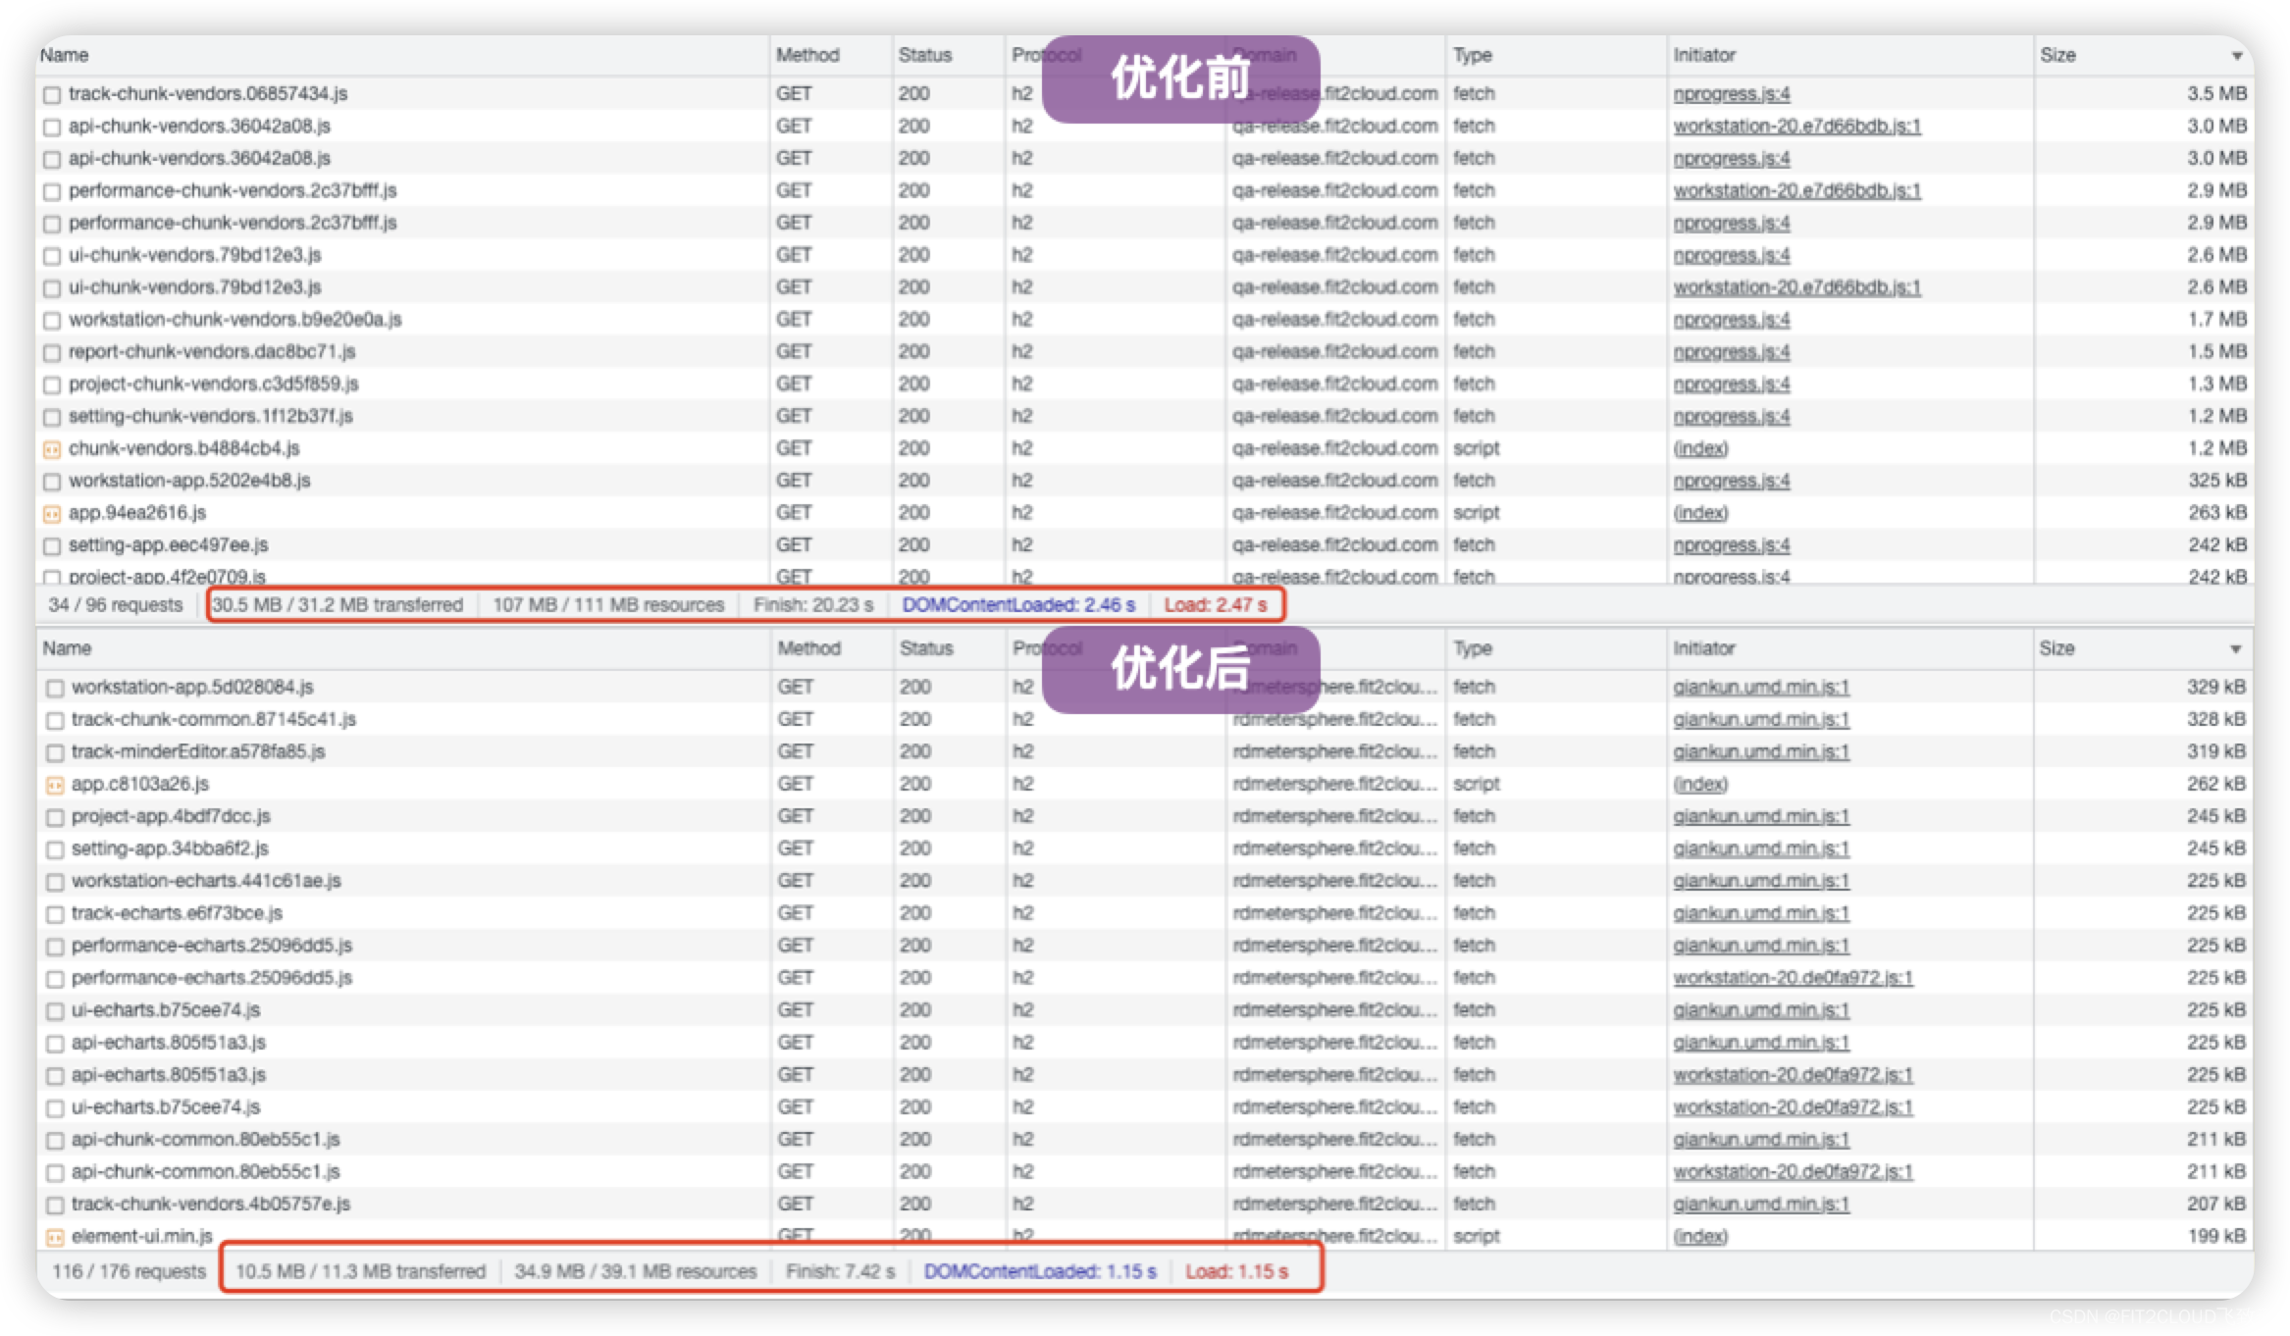Screen dimensions: 2290x1336
Task: Click file icon beside workstation-app.5d028084.js
Action: (55, 689)
